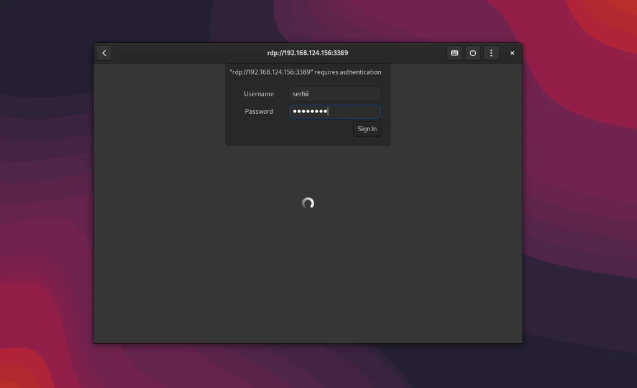Open the on-screen keyboard shortcuts panel
This screenshot has width=637, height=388.
(454, 53)
